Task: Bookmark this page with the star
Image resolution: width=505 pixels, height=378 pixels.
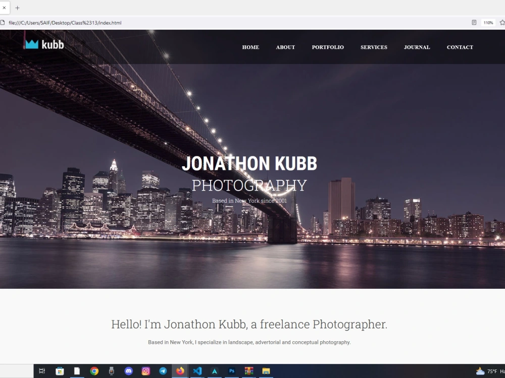Action: tap(502, 23)
